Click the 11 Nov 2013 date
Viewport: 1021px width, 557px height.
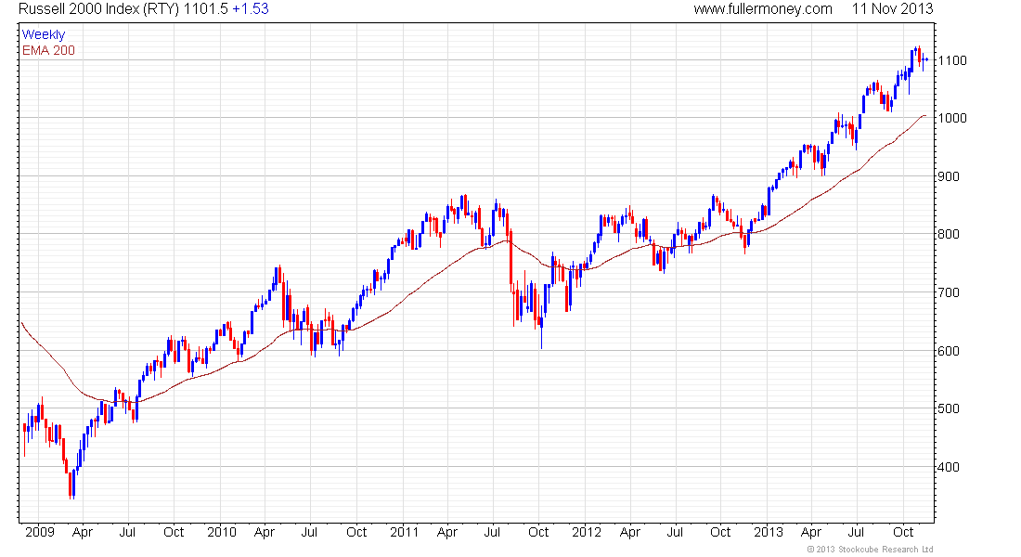click(892, 9)
